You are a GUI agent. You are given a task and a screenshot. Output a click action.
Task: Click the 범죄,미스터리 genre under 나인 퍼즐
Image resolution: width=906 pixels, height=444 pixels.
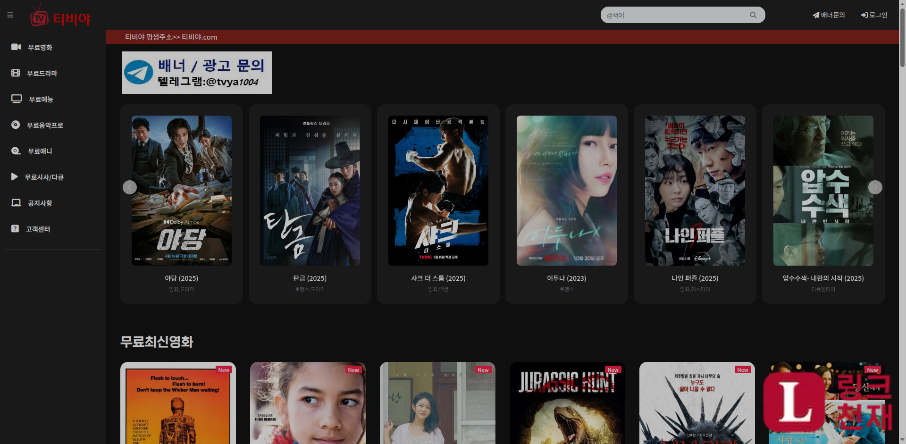pos(695,289)
